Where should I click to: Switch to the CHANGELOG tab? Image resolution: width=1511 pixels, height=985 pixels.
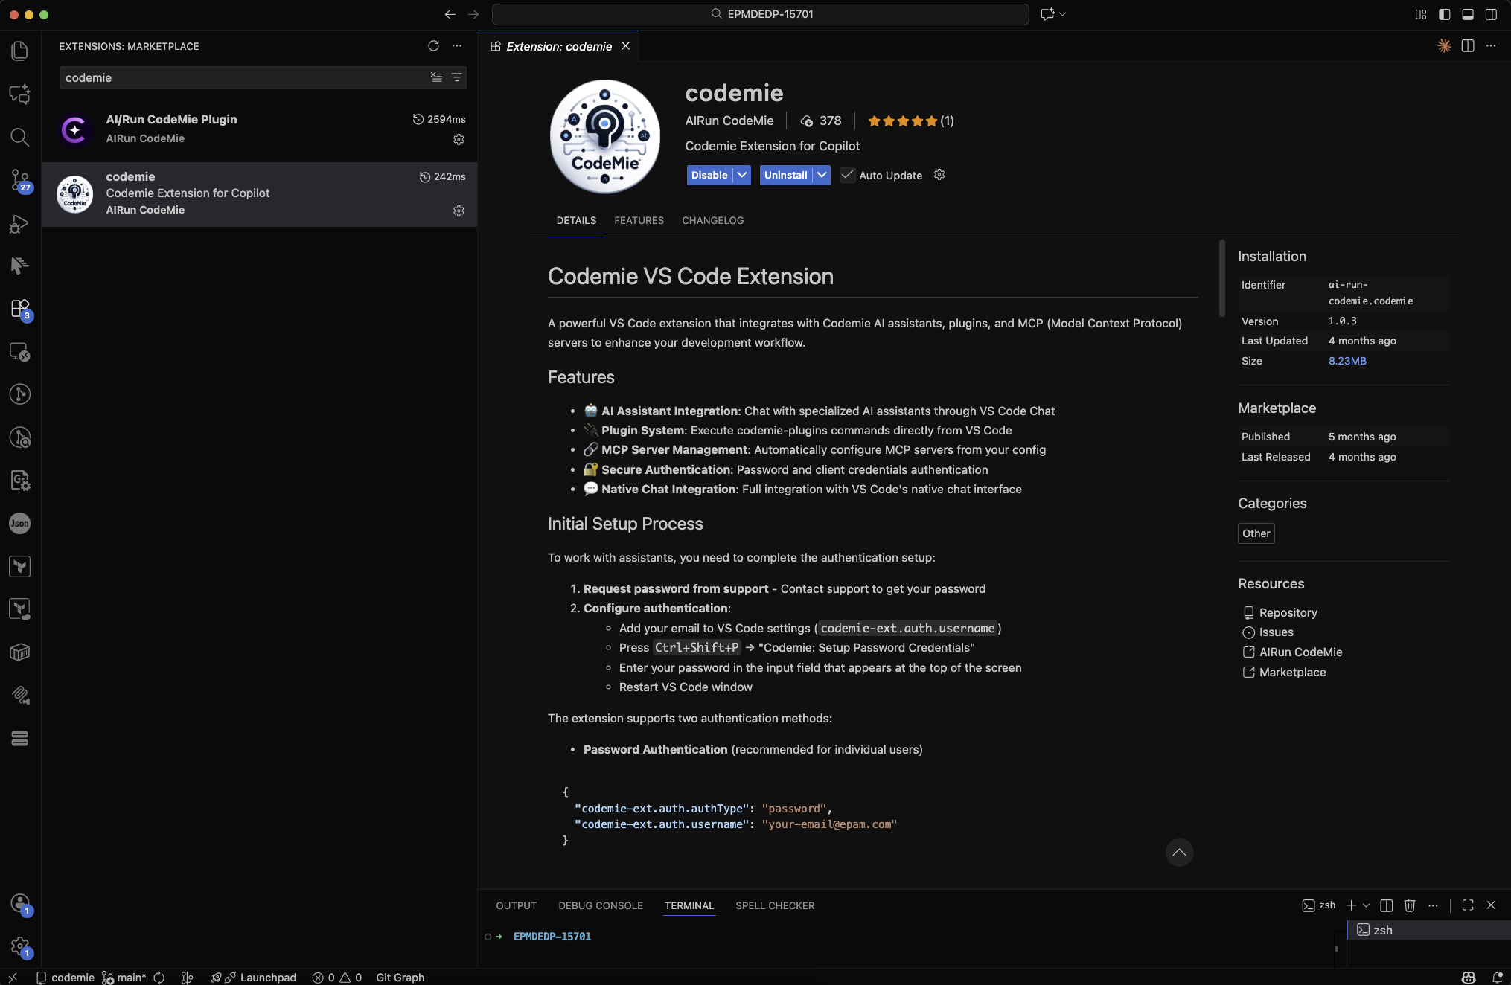pos(712,220)
